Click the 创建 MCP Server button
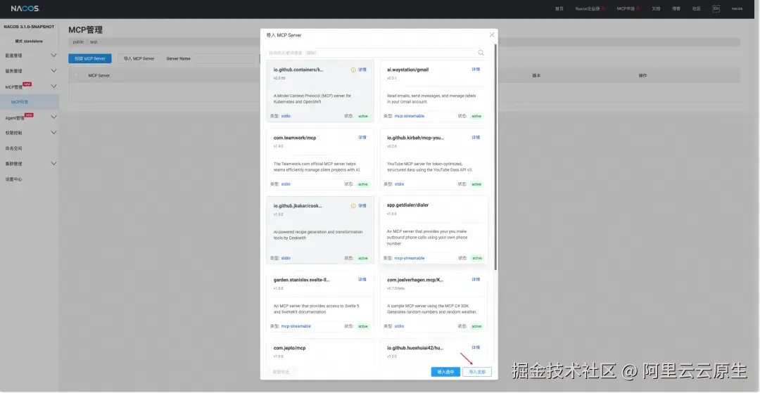 tap(89, 58)
